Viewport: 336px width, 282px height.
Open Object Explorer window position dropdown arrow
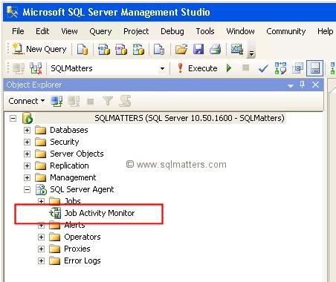(291, 85)
